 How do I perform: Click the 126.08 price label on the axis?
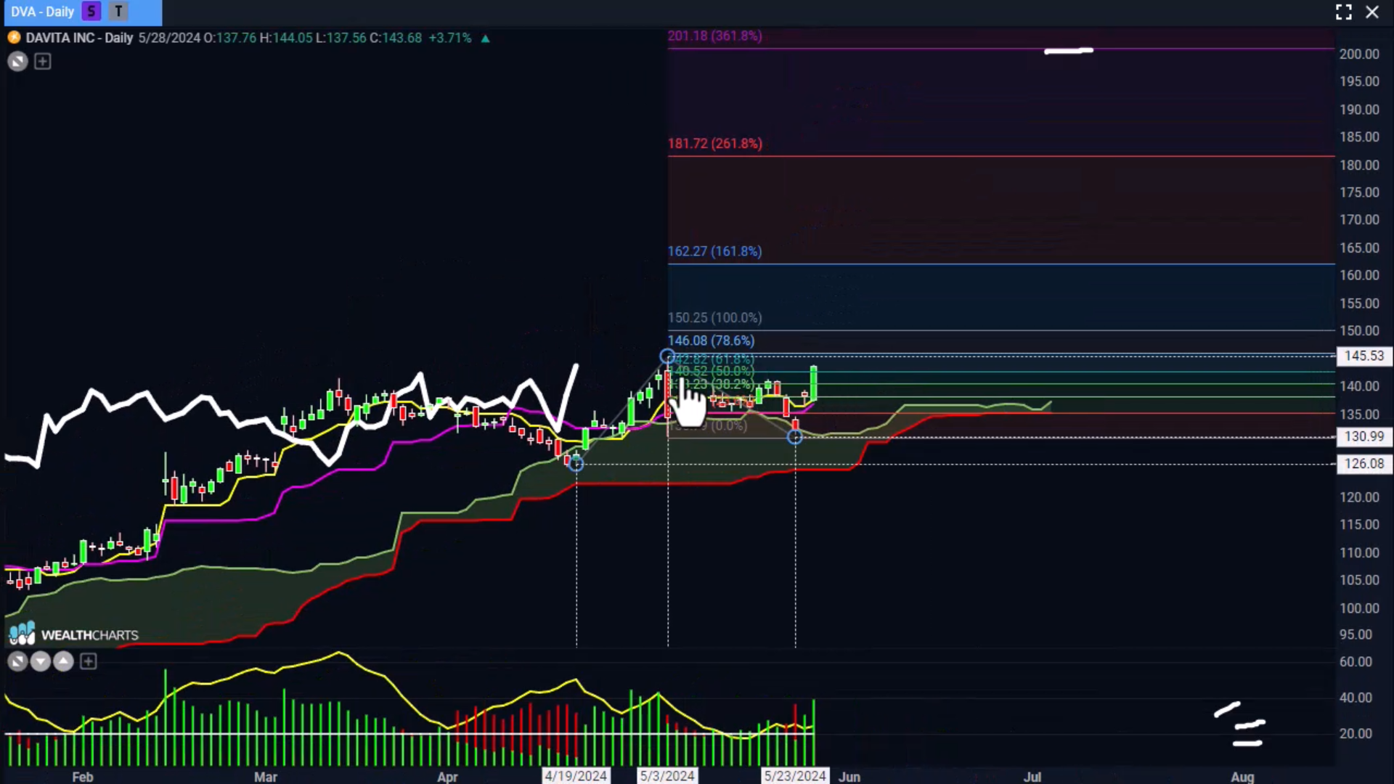(x=1364, y=463)
